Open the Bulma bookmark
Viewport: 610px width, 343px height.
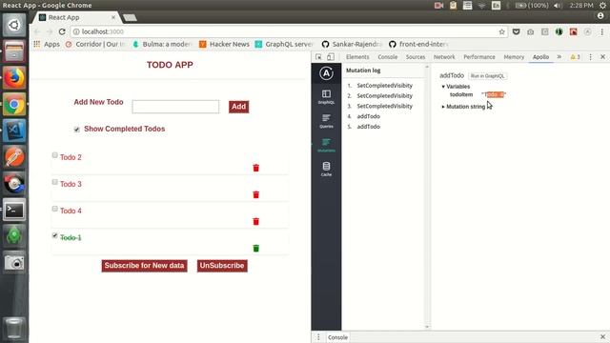click(x=162, y=44)
